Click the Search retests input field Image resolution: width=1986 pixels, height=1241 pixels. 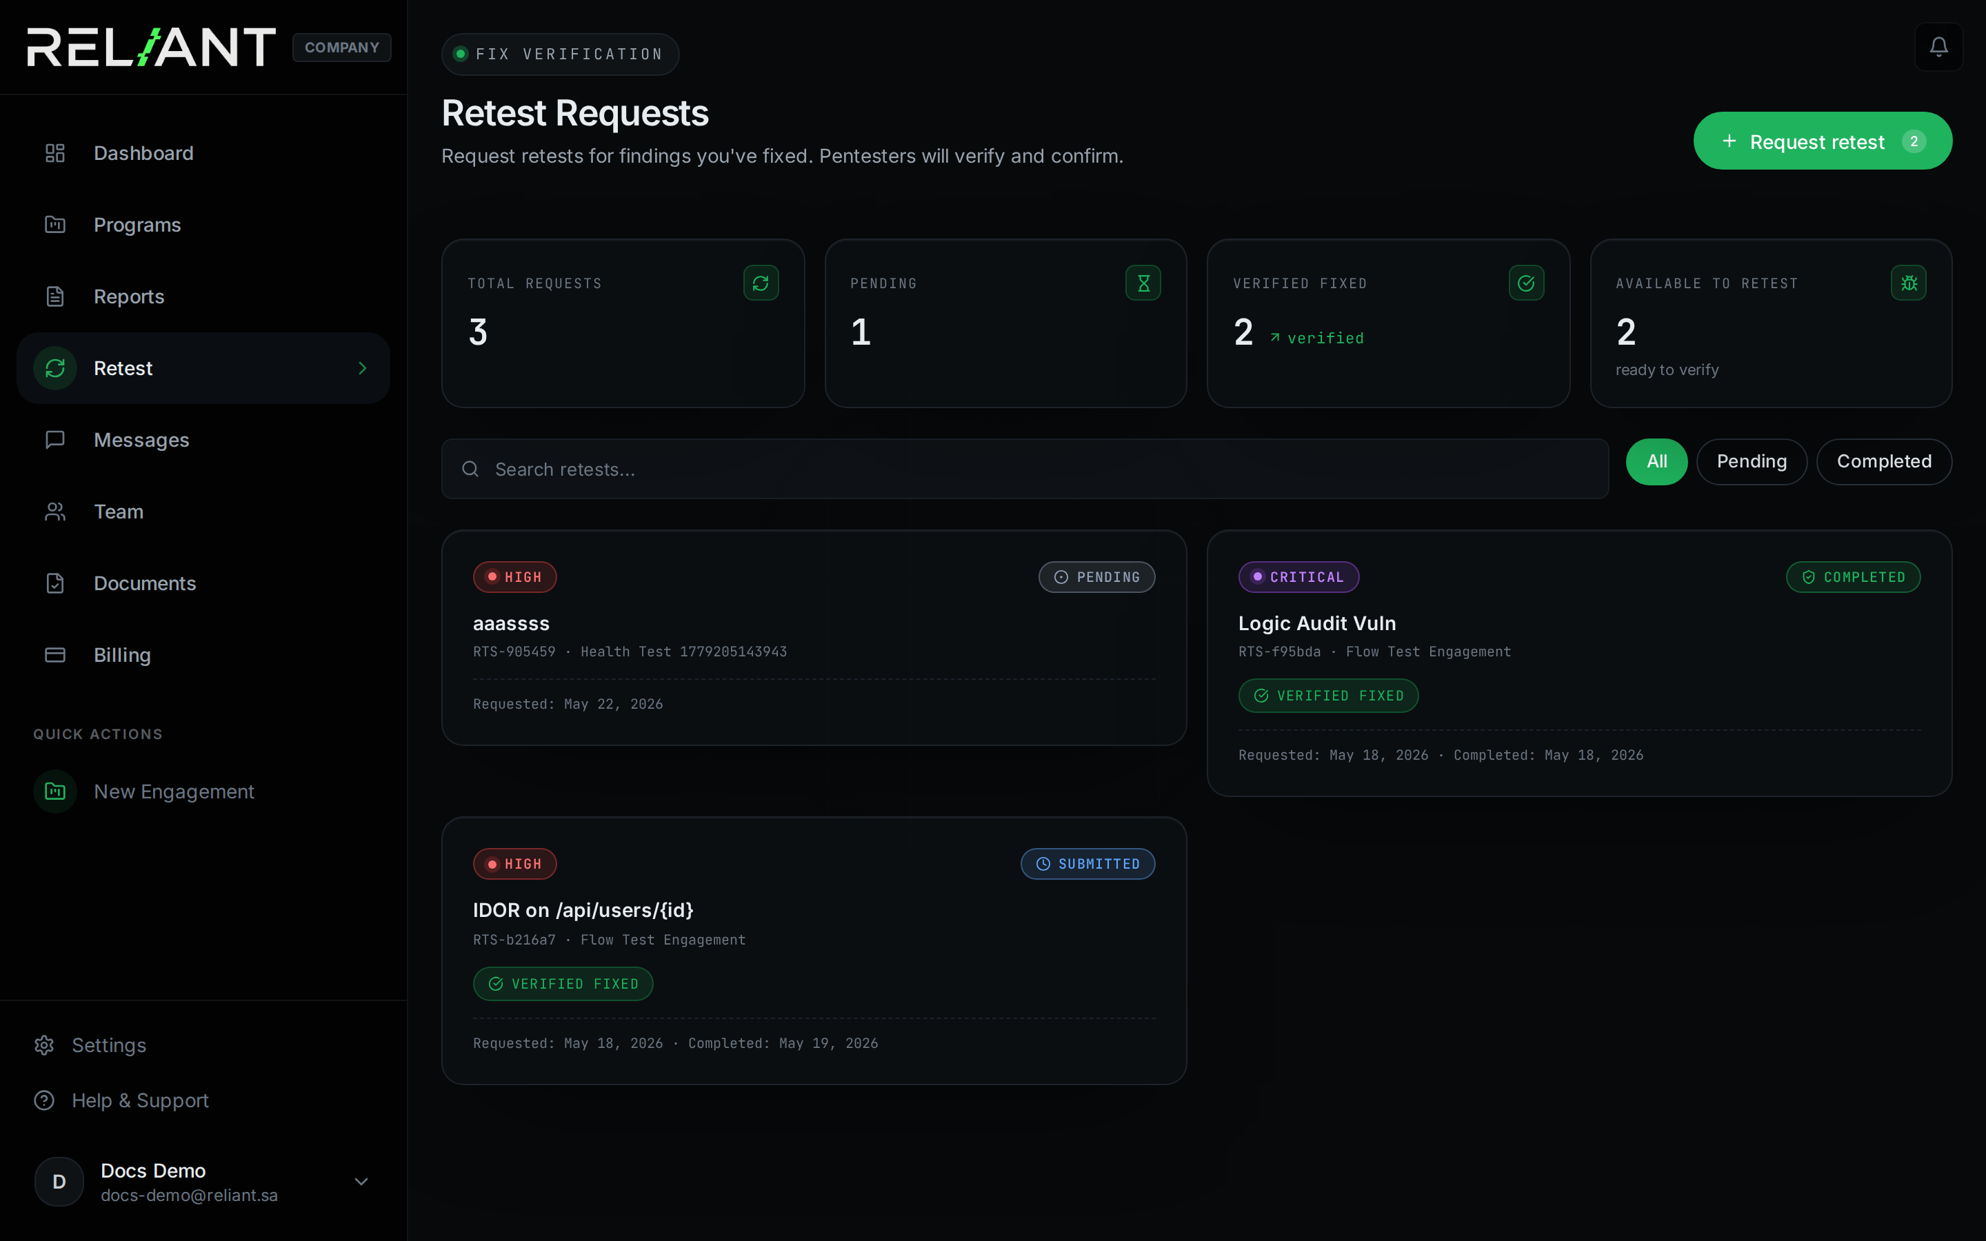point(1025,469)
